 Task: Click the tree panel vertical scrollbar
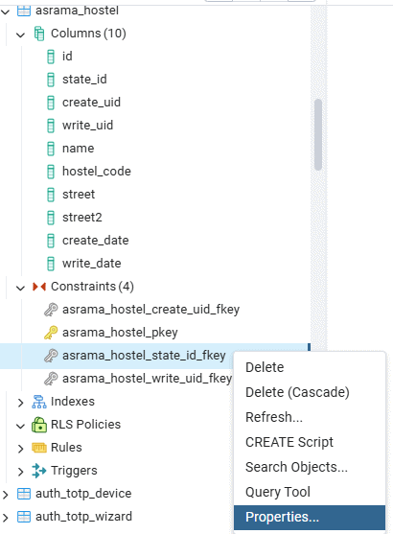pos(318,134)
